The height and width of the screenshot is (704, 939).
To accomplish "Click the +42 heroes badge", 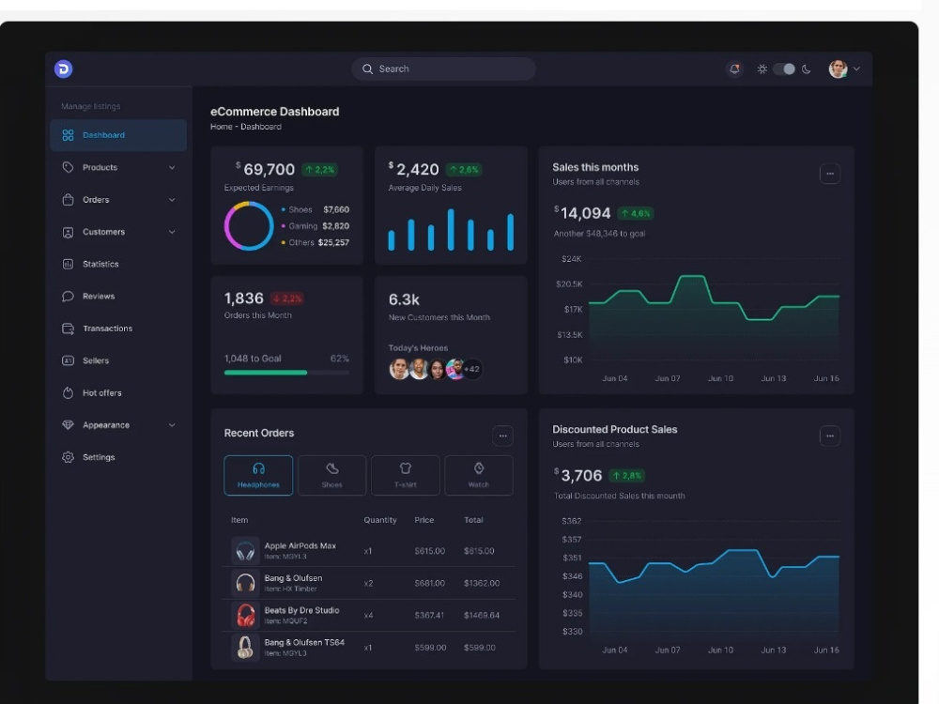I will pyautogui.click(x=472, y=369).
